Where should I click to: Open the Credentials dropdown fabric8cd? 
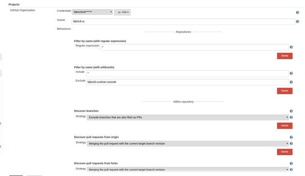(92, 12)
